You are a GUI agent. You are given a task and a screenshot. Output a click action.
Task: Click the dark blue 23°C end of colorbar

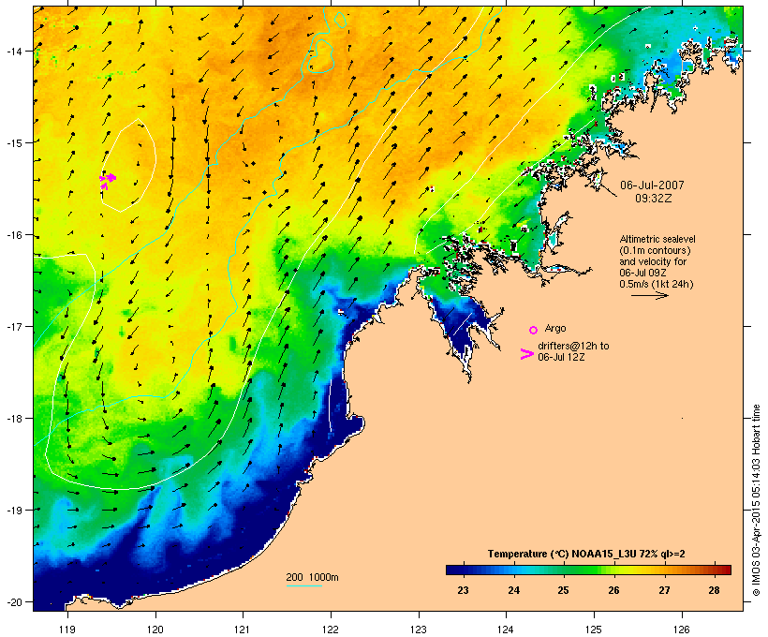pos(453,570)
